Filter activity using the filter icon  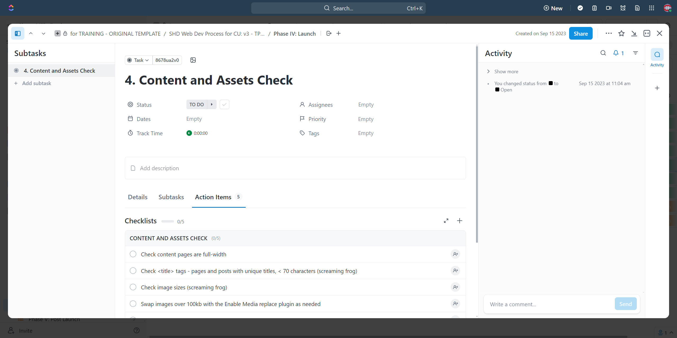pos(635,53)
